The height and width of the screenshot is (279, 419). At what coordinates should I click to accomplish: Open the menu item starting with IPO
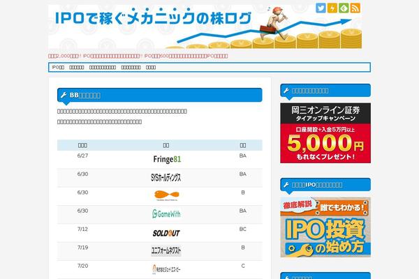point(58,67)
